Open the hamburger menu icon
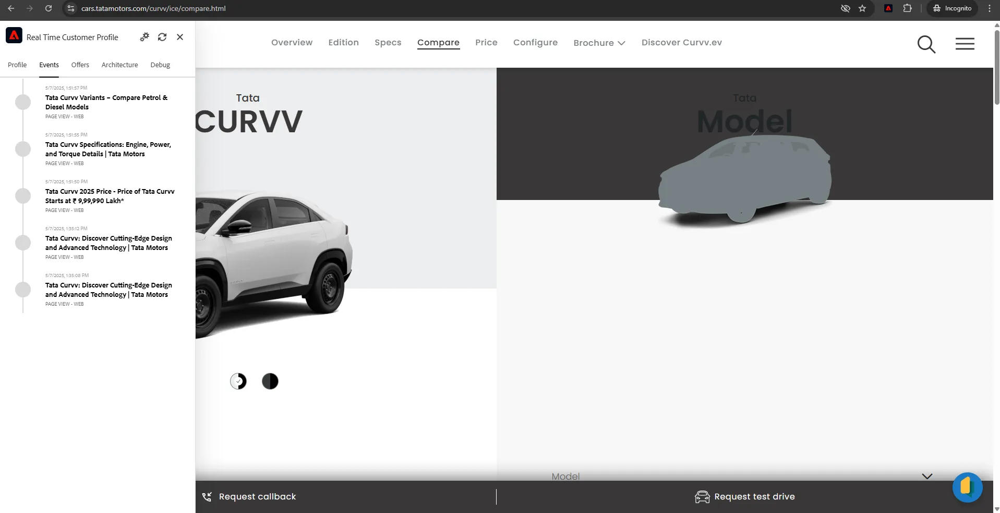The width and height of the screenshot is (1000, 513). click(965, 44)
